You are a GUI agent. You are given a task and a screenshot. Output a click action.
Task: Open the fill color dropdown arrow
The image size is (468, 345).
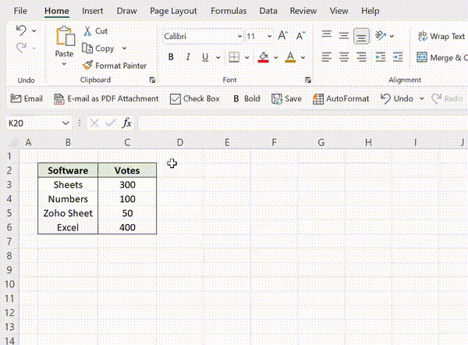(x=276, y=57)
